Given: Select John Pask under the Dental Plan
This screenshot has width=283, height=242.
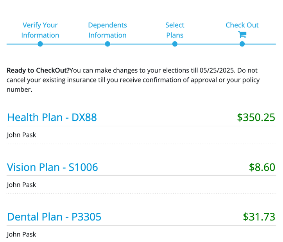Looking at the screenshot, I should [x=21, y=234].
